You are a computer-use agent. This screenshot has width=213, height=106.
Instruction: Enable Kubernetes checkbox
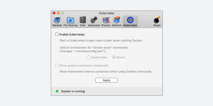pyautogui.click(x=57, y=34)
